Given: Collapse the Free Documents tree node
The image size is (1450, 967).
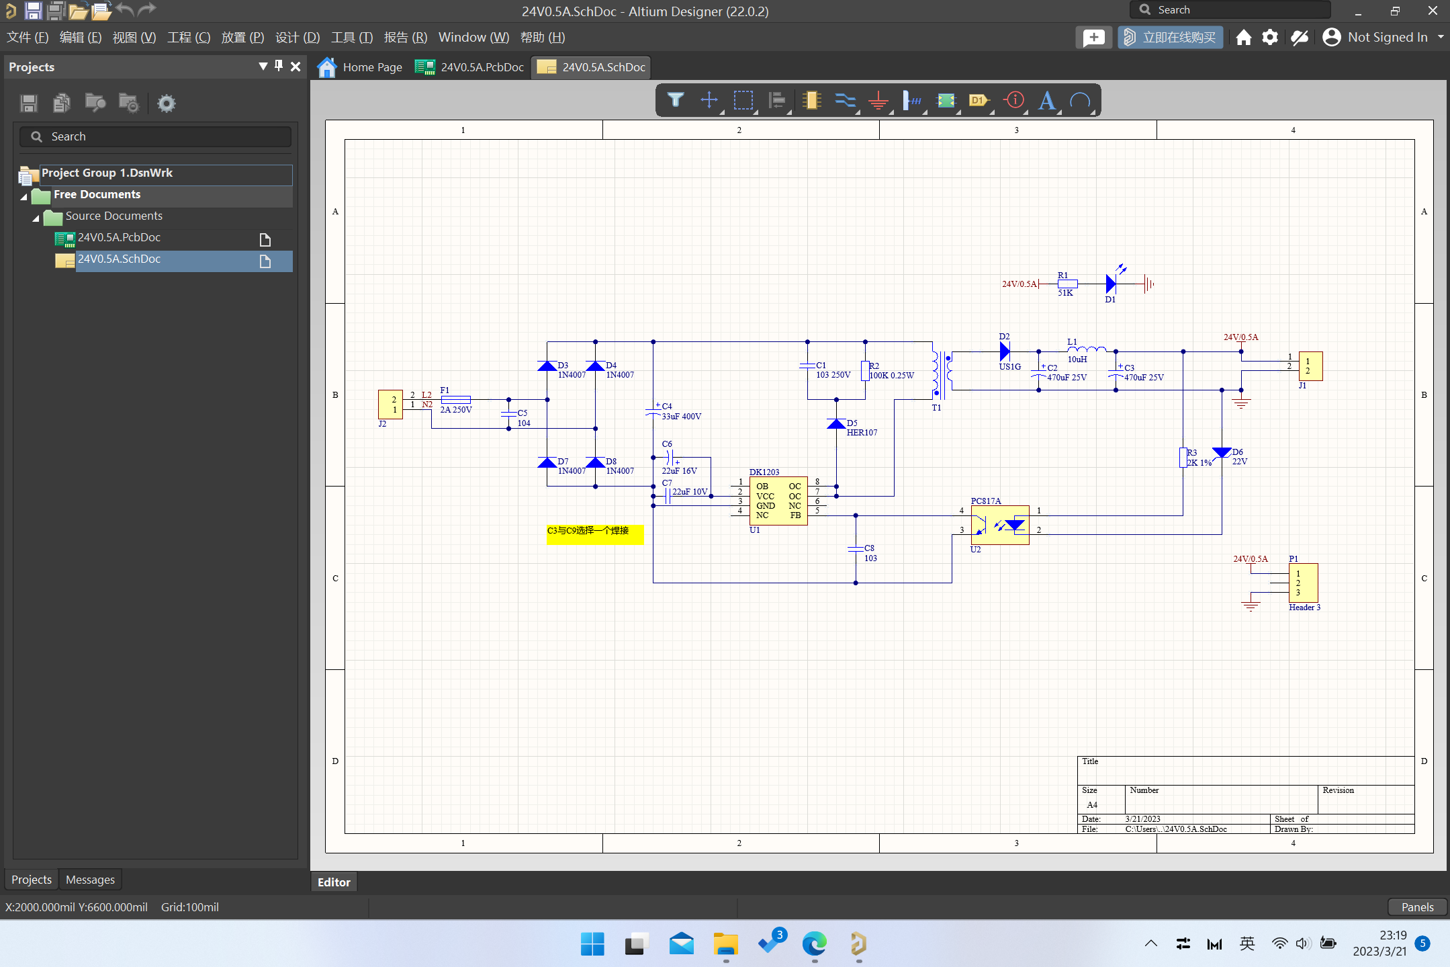Looking at the screenshot, I should click(x=24, y=197).
